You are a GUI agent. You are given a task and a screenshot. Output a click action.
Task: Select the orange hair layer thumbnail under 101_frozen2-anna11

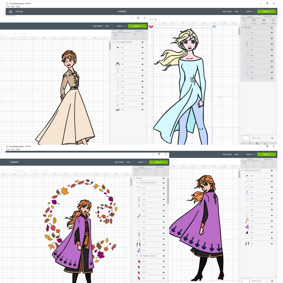pyautogui.click(x=139, y=216)
